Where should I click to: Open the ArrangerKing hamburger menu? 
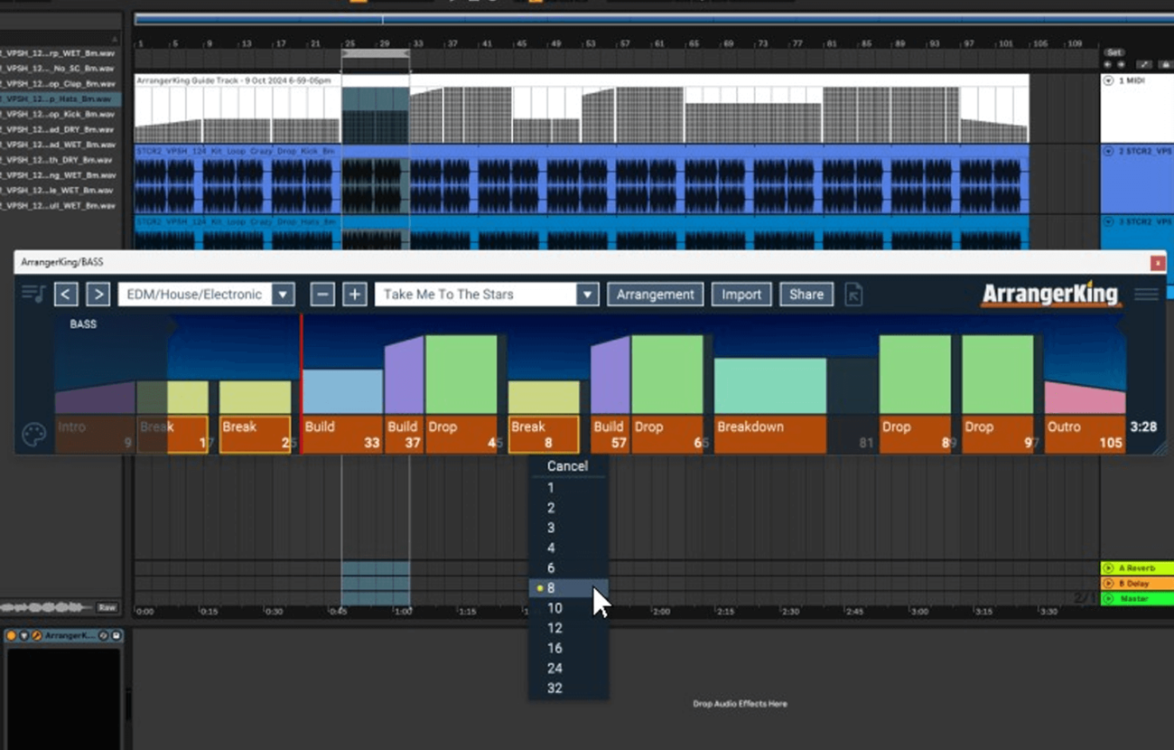1146,295
